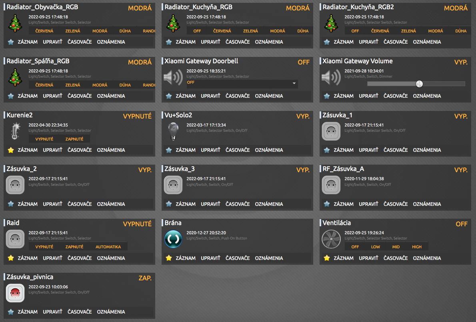Click the Ventilácia OFF status label

[x=462, y=224]
